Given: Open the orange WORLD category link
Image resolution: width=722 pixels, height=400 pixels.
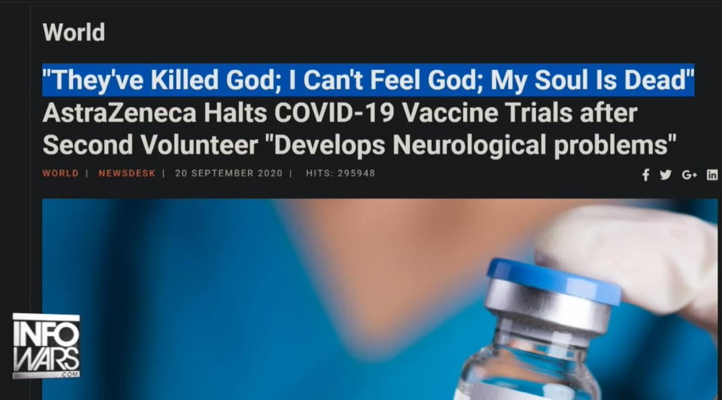Looking at the screenshot, I should pos(61,173).
